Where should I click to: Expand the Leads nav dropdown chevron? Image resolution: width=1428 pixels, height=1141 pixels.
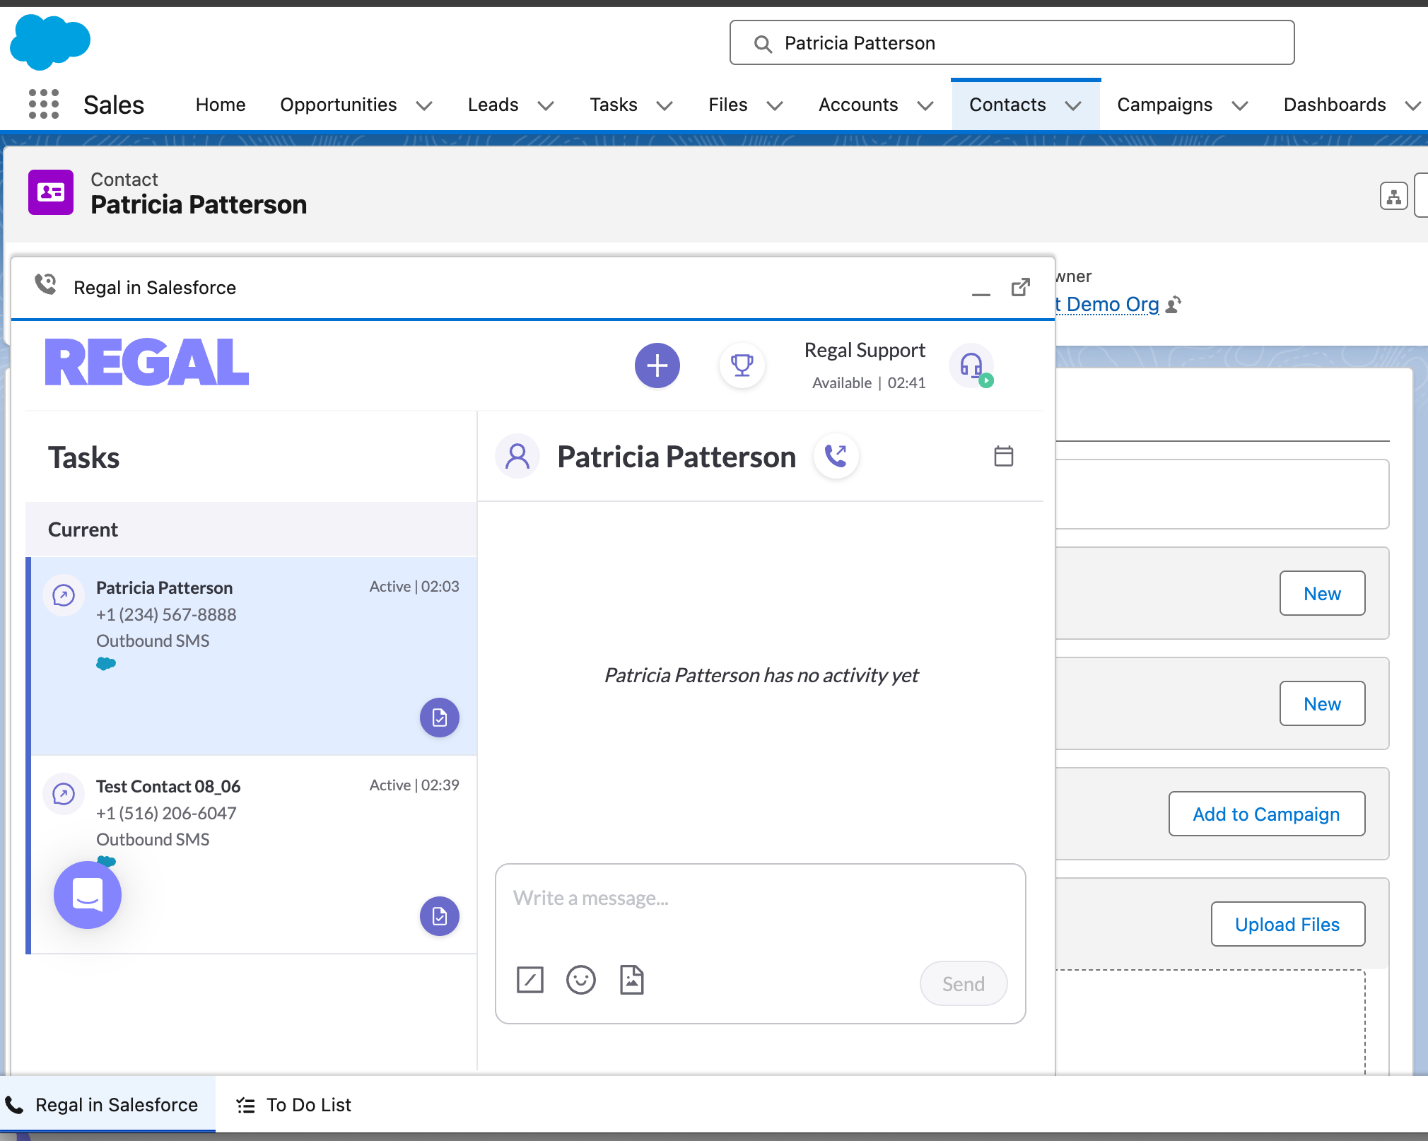545,106
